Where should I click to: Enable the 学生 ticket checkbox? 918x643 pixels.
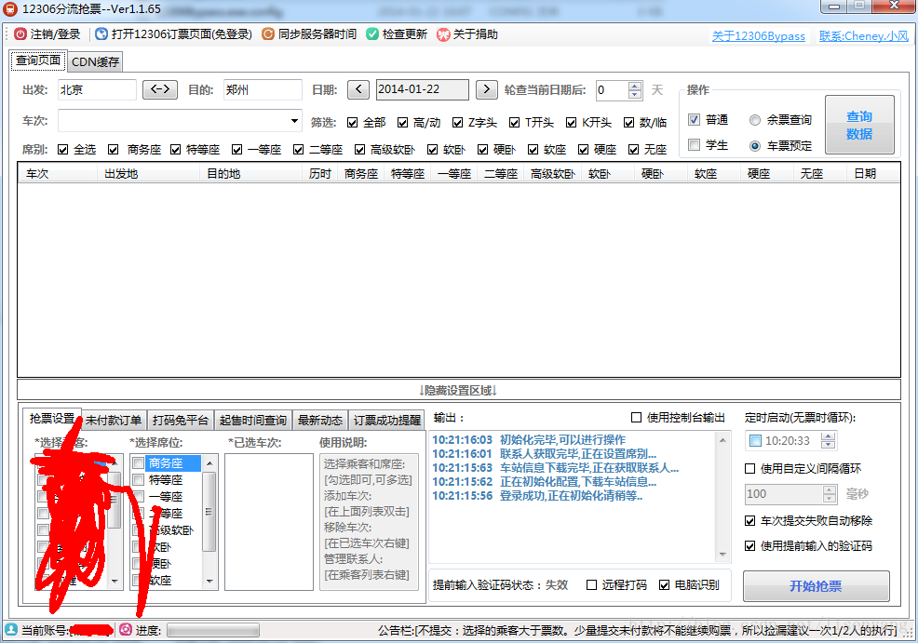[x=695, y=144]
